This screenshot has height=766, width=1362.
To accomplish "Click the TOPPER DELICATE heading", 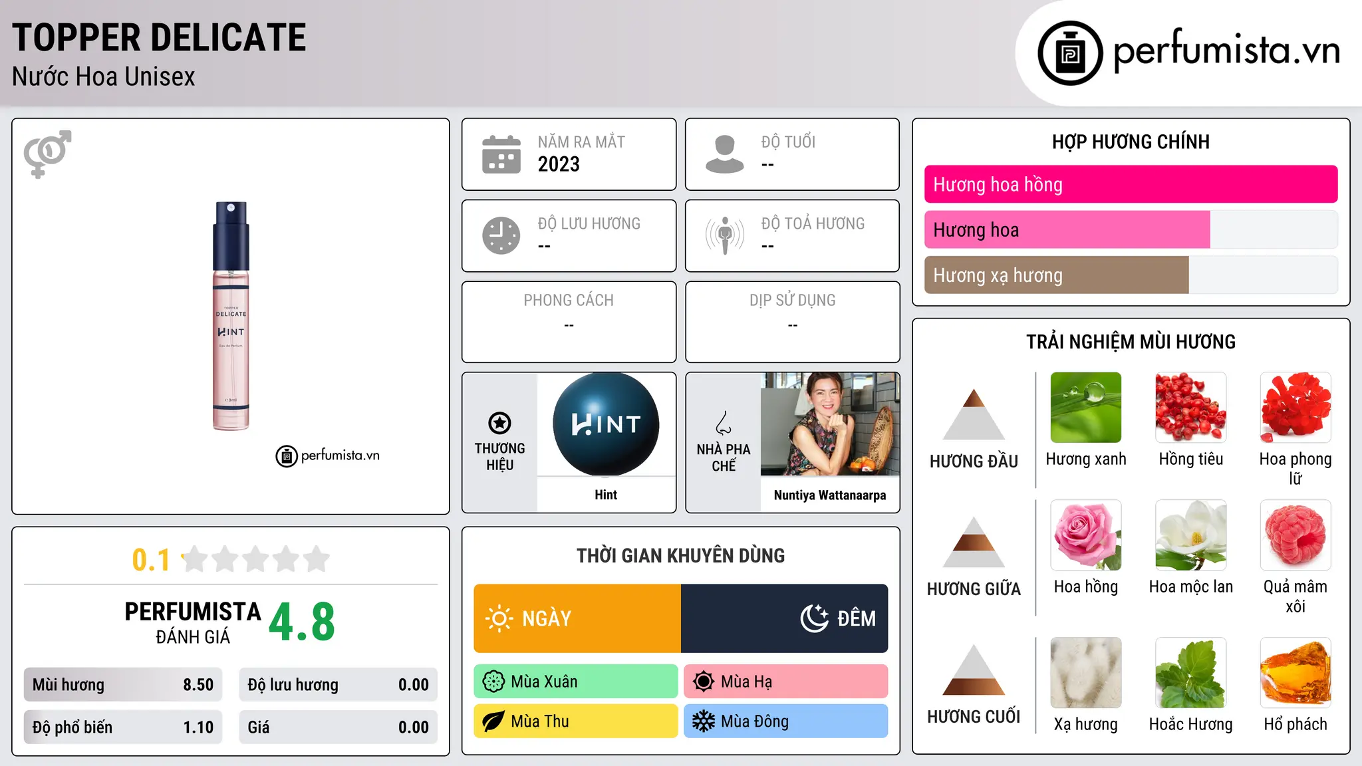I will click(x=159, y=37).
